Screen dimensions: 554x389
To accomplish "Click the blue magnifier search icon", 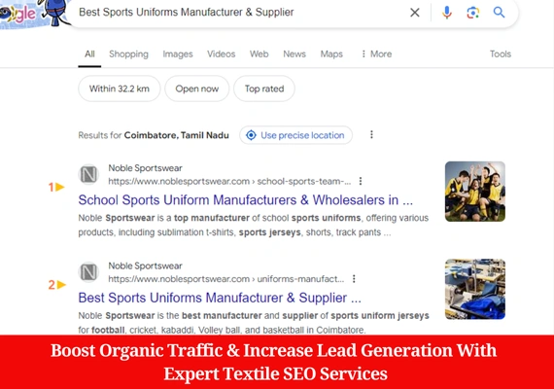I will pyautogui.click(x=499, y=13).
